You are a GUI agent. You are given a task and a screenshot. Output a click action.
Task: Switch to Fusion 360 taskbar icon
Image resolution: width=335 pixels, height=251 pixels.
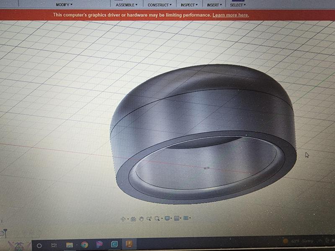(129, 244)
